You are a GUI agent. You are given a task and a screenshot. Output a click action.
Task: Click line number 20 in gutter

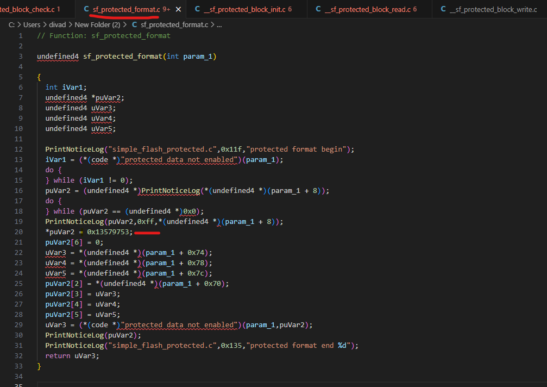tap(18, 232)
